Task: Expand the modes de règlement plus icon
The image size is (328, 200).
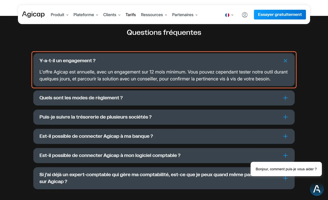Action: (285, 98)
